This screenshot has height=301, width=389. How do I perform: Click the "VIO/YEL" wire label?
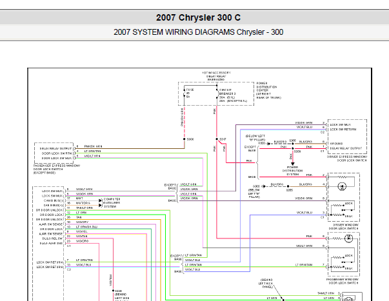click(x=82, y=231)
